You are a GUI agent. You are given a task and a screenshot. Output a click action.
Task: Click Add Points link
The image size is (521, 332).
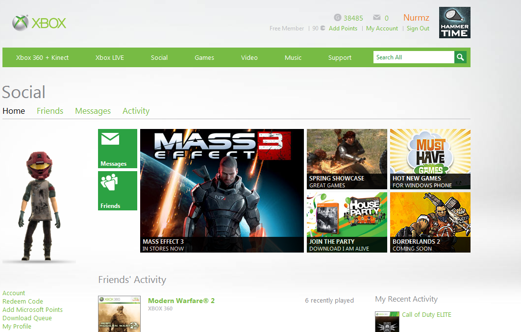pyautogui.click(x=343, y=28)
